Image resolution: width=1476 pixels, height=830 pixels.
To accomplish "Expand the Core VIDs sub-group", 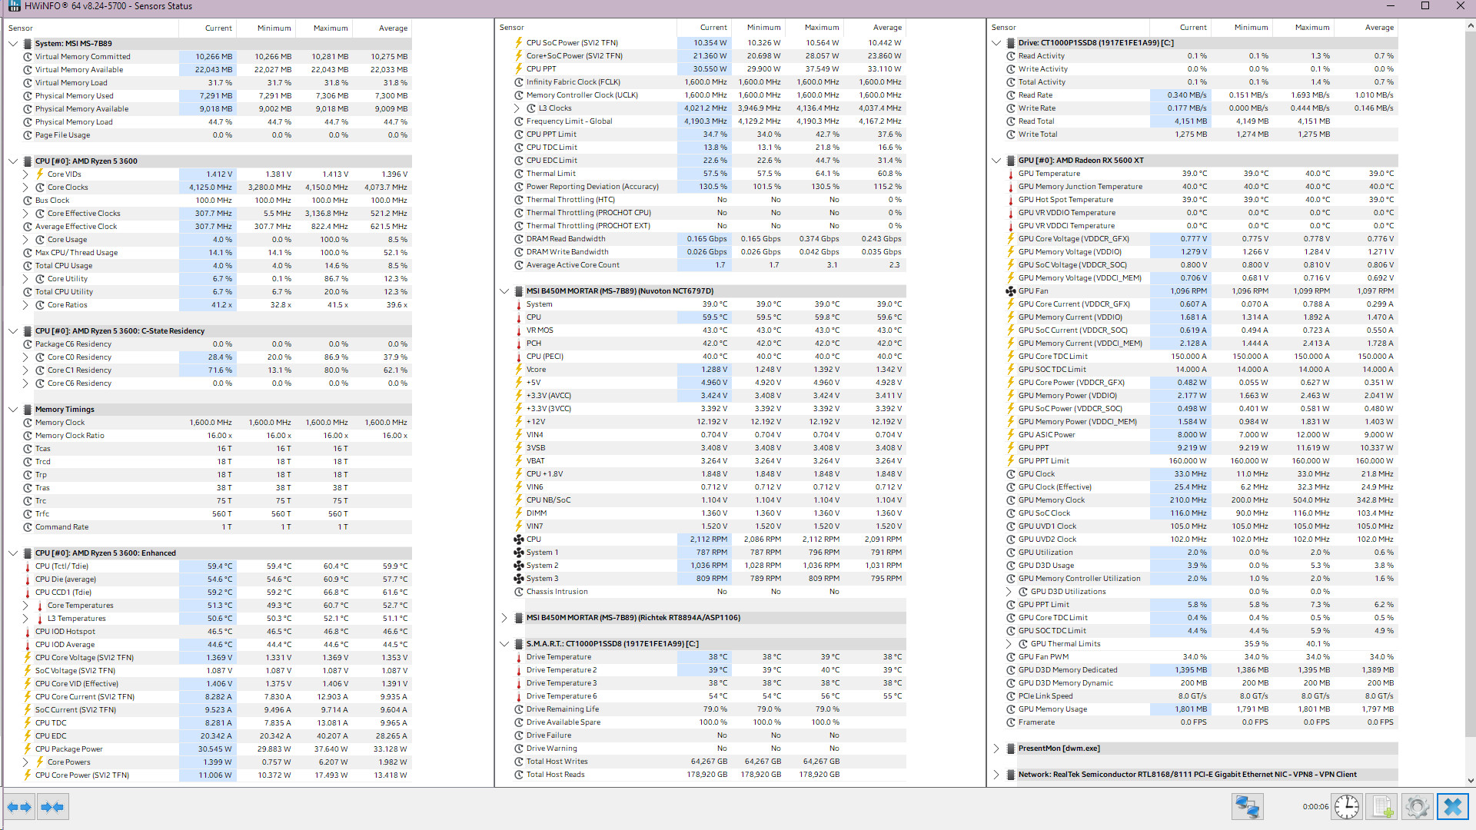I will [x=25, y=174].
